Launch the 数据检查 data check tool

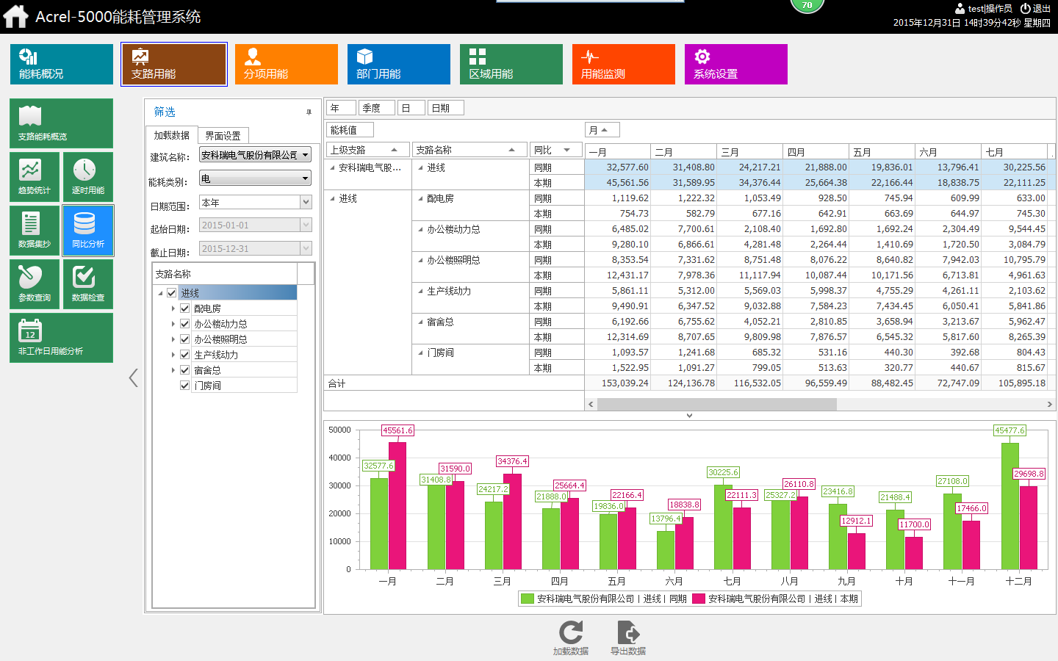[x=87, y=284]
